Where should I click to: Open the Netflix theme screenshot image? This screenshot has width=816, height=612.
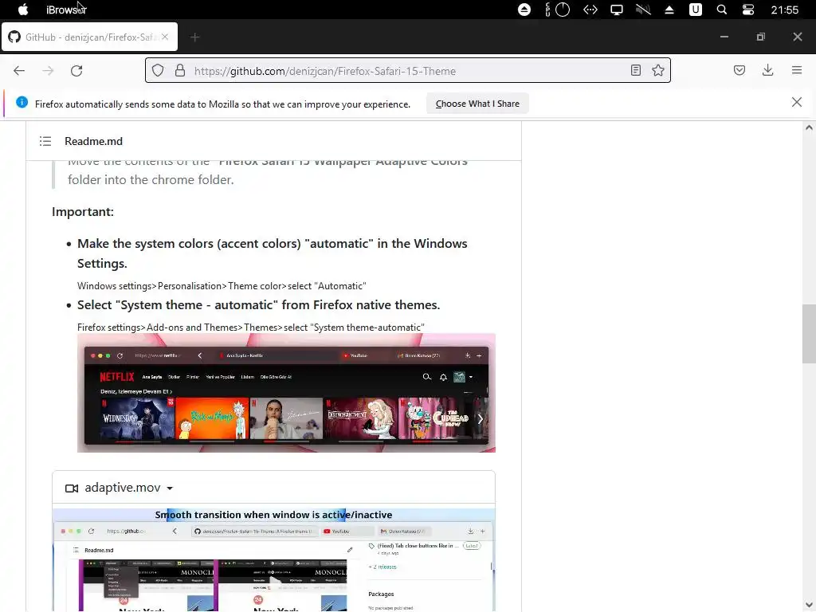(x=286, y=393)
